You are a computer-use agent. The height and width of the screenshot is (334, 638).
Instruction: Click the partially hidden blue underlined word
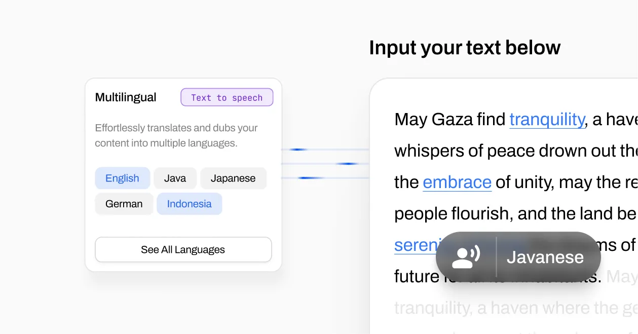415,245
